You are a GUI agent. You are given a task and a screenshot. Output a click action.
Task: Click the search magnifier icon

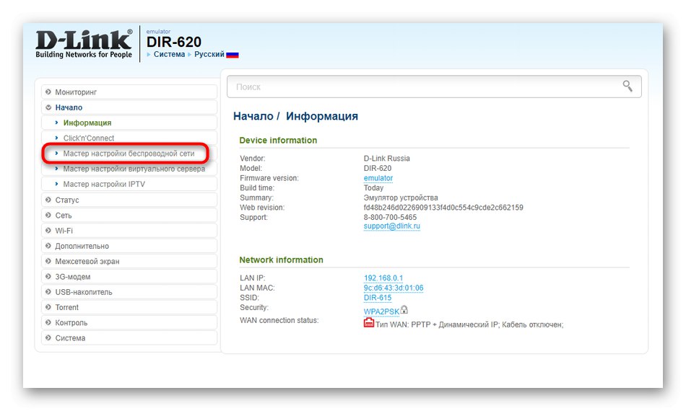628,86
